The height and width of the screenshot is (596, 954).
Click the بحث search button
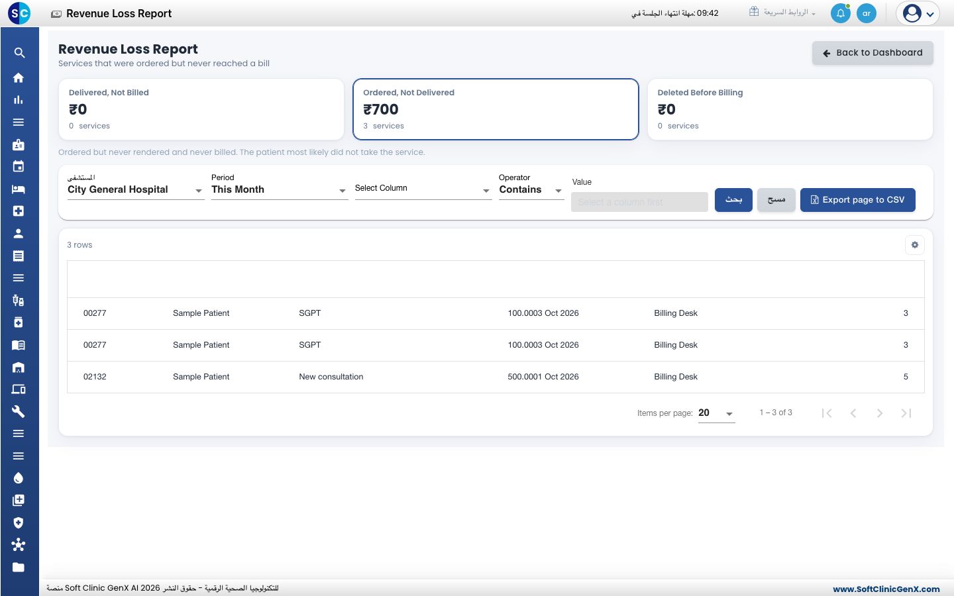[733, 200]
